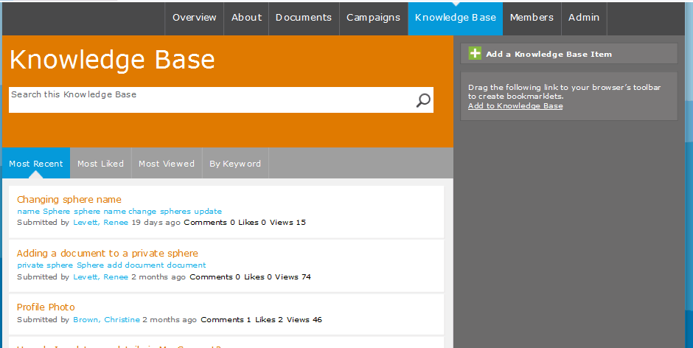The height and width of the screenshot is (348, 693).
Task: Click the 'private sphere' keyword tag
Action: [45, 265]
